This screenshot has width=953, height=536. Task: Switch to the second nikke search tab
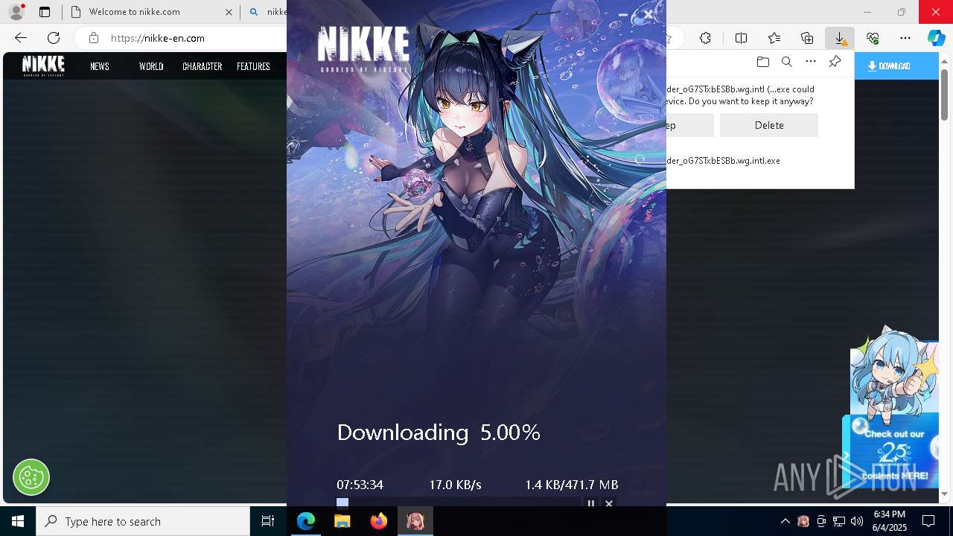click(267, 12)
